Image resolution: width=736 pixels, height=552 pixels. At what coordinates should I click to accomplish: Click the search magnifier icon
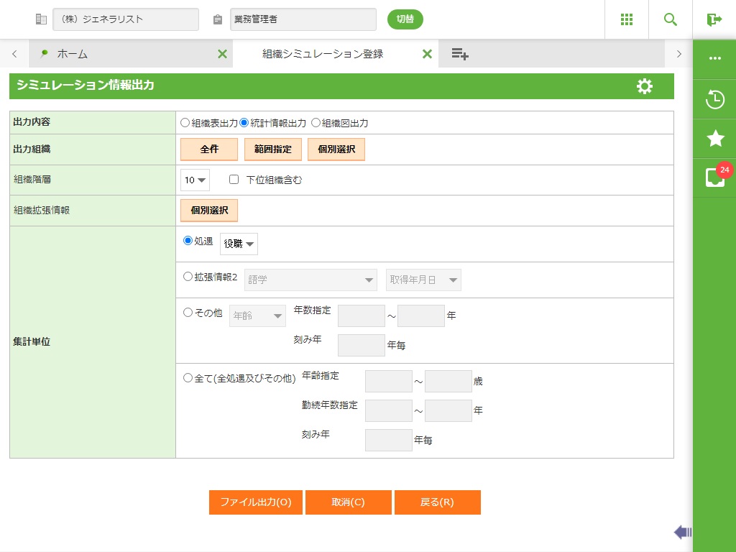[670, 19]
